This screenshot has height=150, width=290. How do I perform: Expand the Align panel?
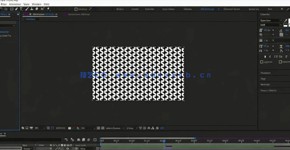point(263,79)
